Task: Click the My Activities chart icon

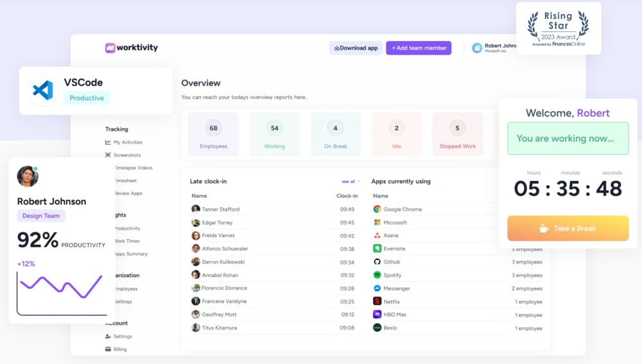Action: (108, 142)
